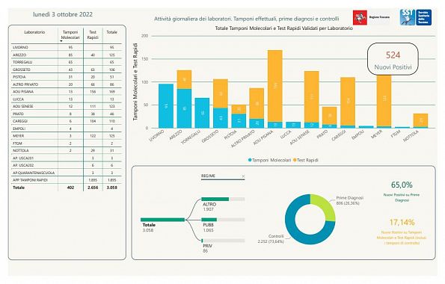The width and height of the screenshot is (445, 284).
Task: Expand the PRIV branch node
Action: coord(223,241)
